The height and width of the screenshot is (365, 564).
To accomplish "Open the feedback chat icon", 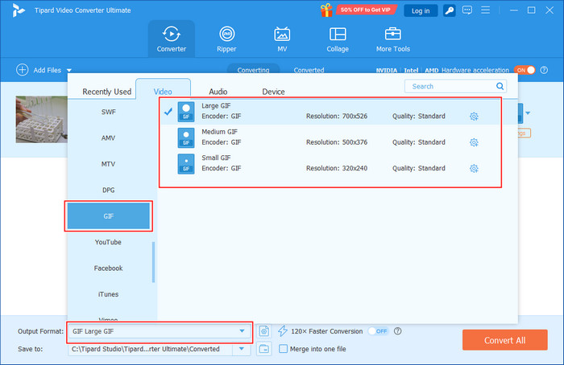I will pos(467,10).
